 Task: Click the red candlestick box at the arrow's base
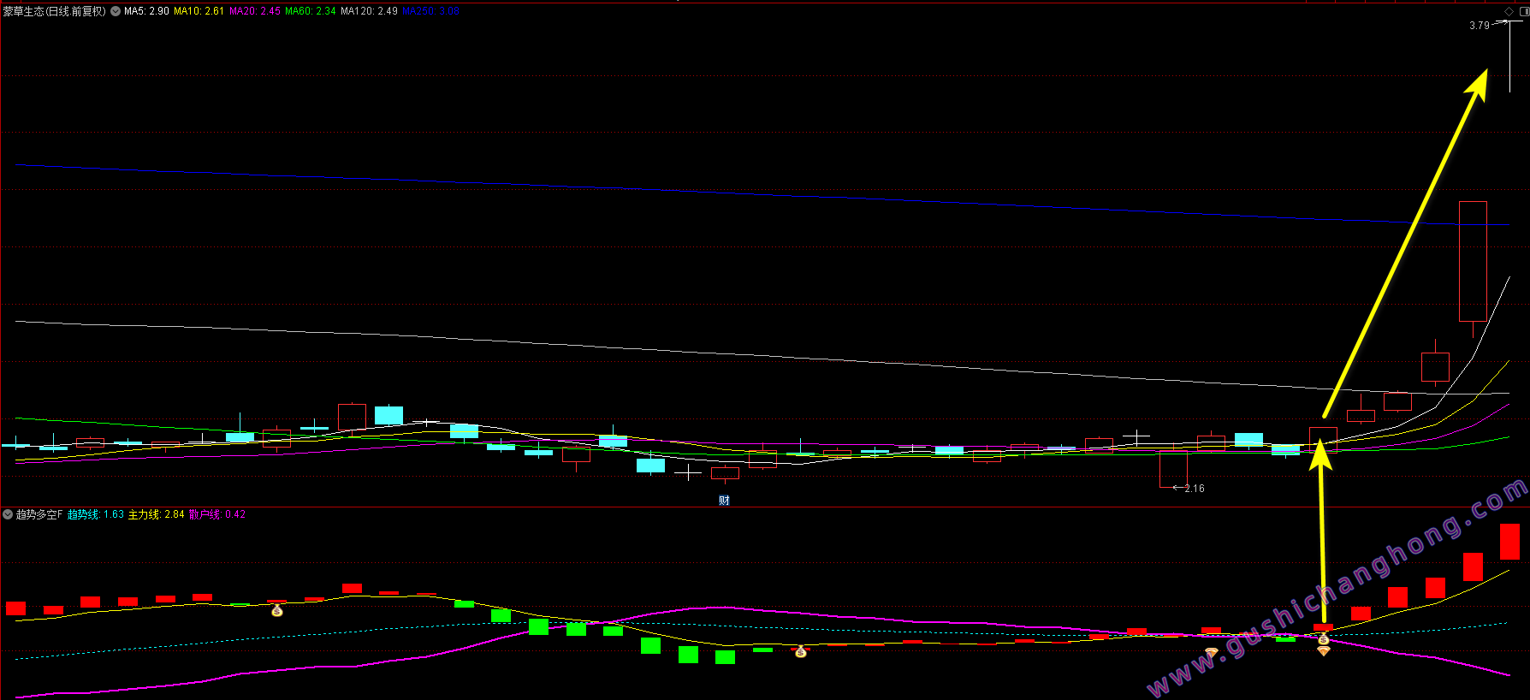point(1323,440)
